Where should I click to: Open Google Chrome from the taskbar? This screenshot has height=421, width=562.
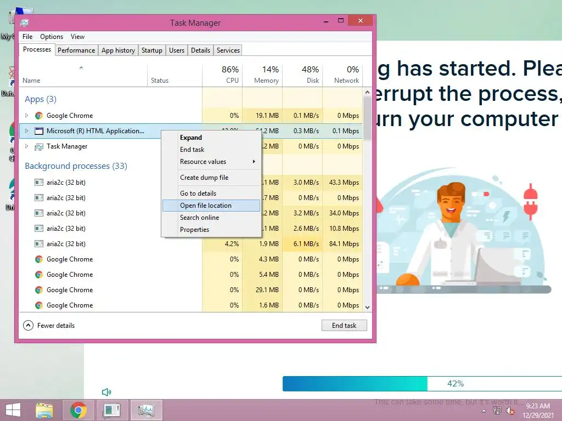[x=78, y=410]
